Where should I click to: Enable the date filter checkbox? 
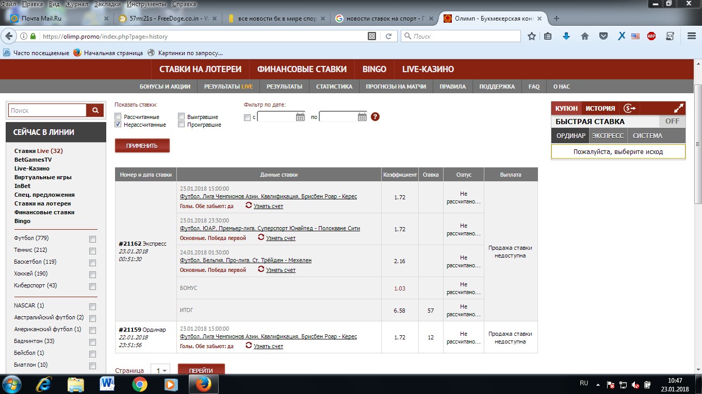pyautogui.click(x=247, y=117)
